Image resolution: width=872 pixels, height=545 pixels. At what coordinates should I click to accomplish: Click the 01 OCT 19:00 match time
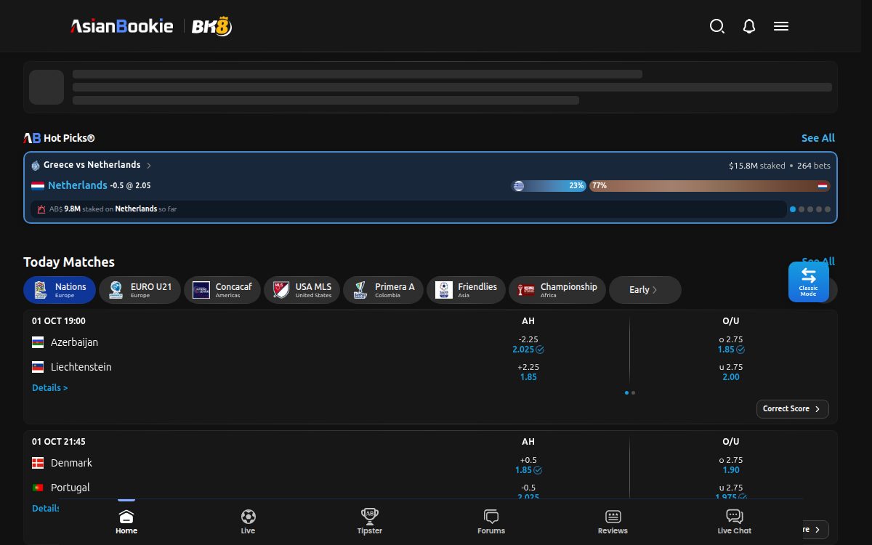(59, 320)
